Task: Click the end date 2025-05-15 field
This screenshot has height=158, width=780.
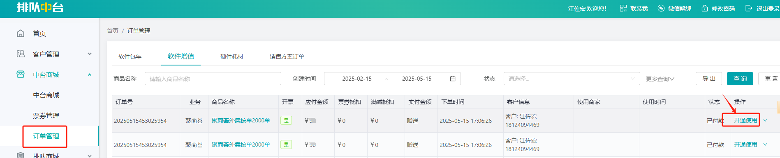Action: tap(417, 79)
